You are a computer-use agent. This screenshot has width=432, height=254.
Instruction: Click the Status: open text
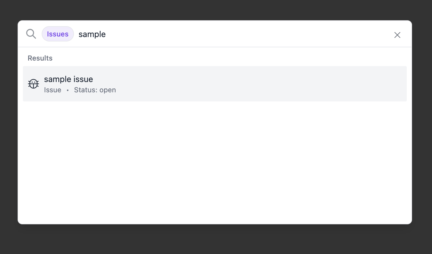point(95,90)
